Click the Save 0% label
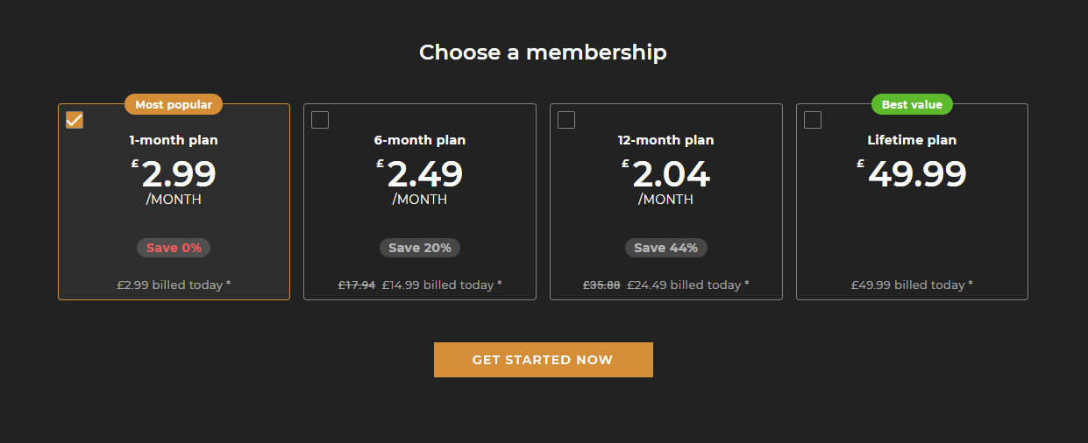Viewport: 1088px width, 443px height. pyautogui.click(x=174, y=248)
